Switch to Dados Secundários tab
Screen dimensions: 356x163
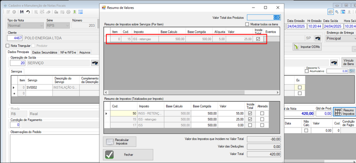(44, 52)
